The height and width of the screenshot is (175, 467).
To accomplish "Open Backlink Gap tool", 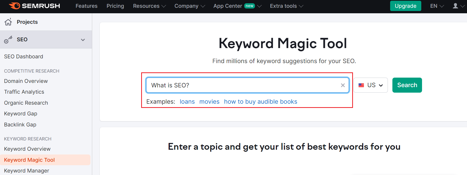I will [20, 125].
